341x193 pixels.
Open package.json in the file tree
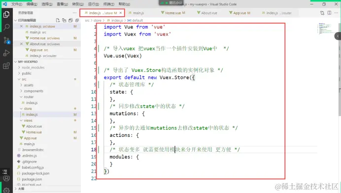[32, 179]
